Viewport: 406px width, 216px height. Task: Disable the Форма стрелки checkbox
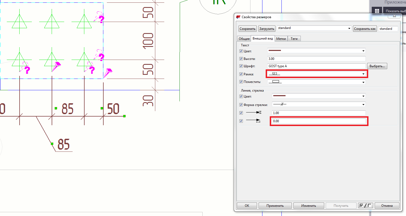coord(241,105)
